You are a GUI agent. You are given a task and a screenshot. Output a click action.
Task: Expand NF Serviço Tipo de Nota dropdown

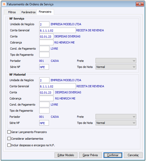tap(116, 67)
